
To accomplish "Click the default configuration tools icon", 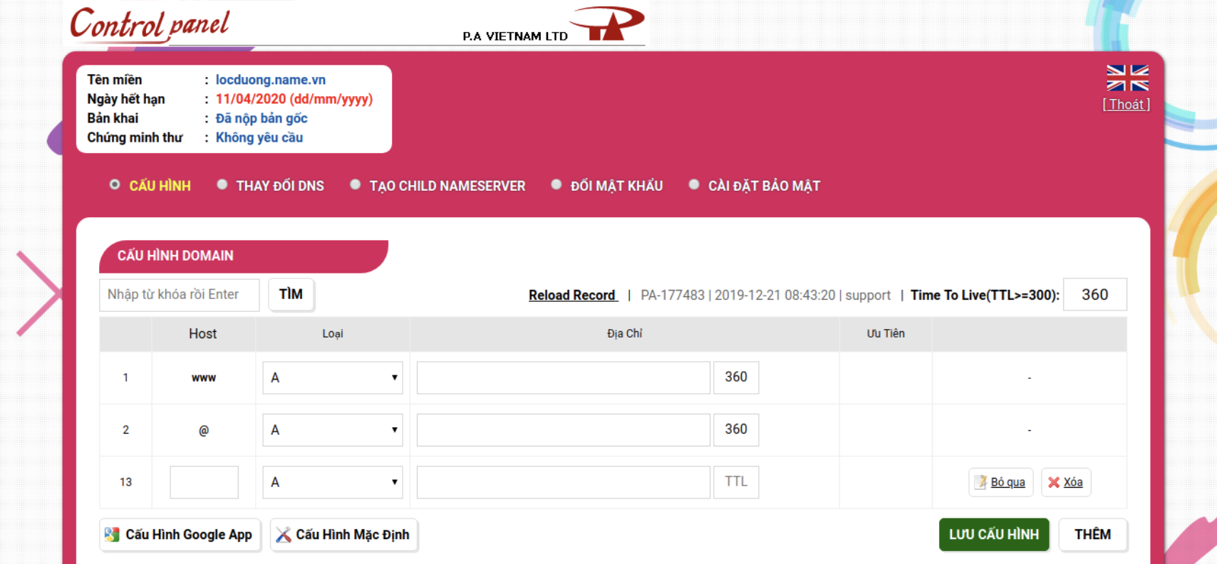I will point(284,535).
